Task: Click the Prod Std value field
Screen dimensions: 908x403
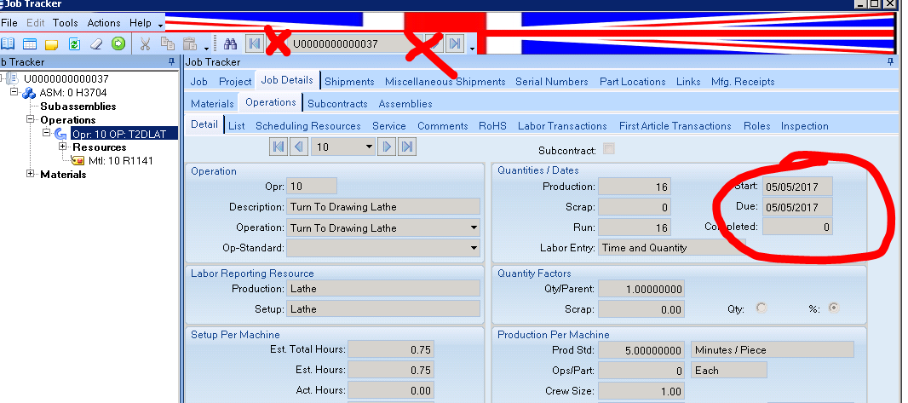Action: (641, 349)
